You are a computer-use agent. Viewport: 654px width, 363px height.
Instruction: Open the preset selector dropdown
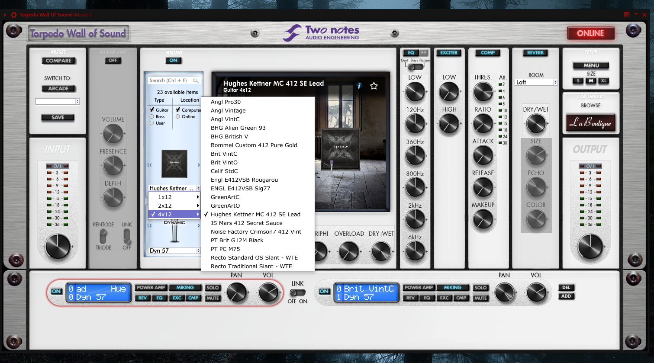(58, 101)
